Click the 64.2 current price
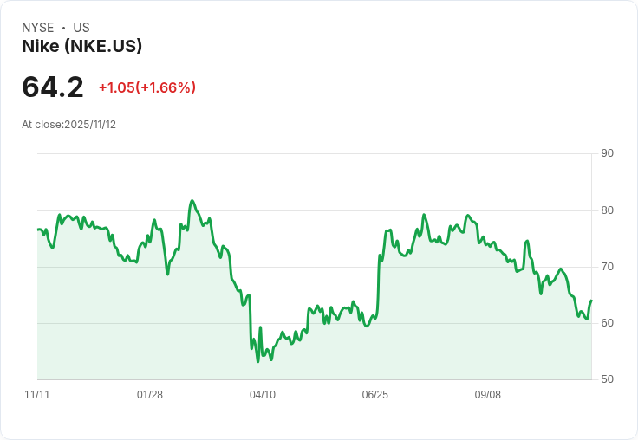Viewport: 638px width, 440px height. [x=53, y=87]
